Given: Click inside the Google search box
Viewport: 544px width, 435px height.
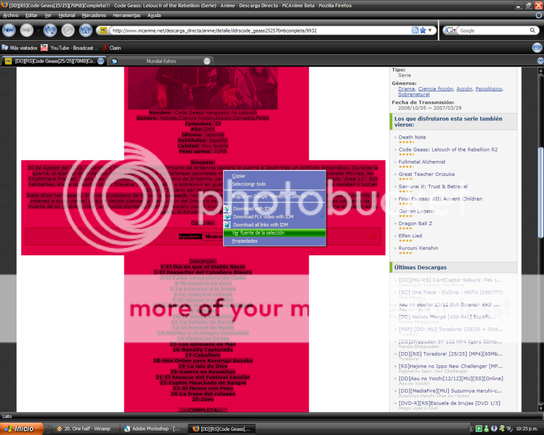Looking at the screenshot, I should tap(494, 30).
